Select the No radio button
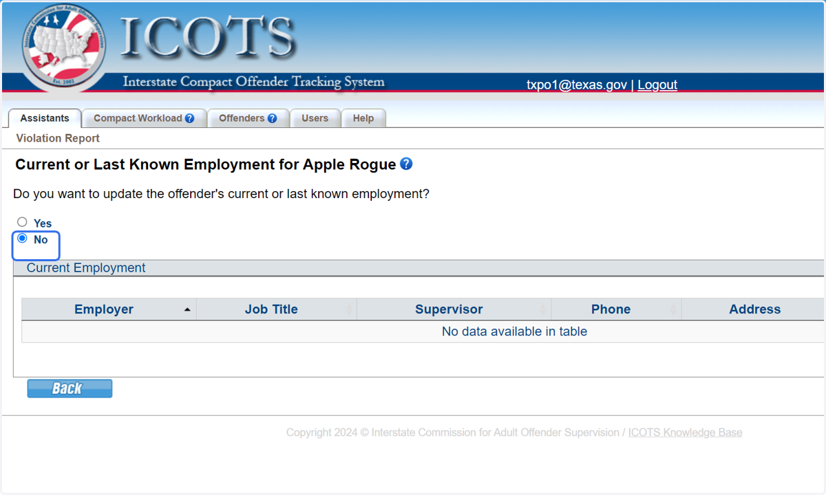 click(23, 239)
